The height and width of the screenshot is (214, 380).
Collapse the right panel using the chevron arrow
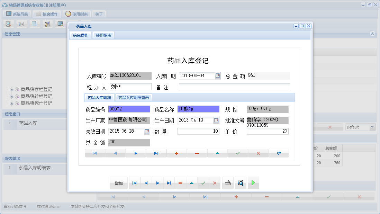click(x=372, y=34)
